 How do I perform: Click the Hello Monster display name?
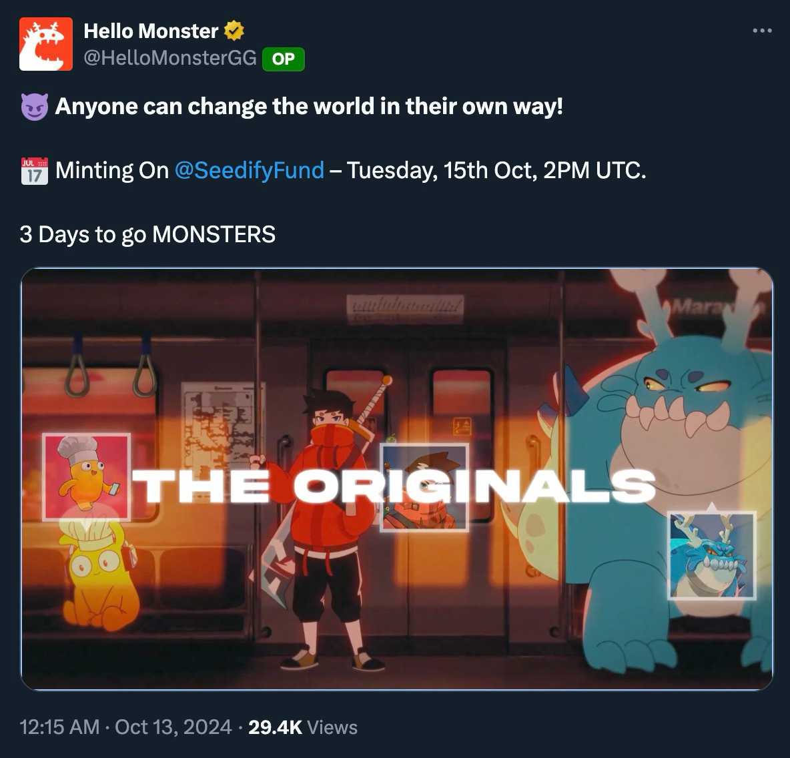[151, 31]
